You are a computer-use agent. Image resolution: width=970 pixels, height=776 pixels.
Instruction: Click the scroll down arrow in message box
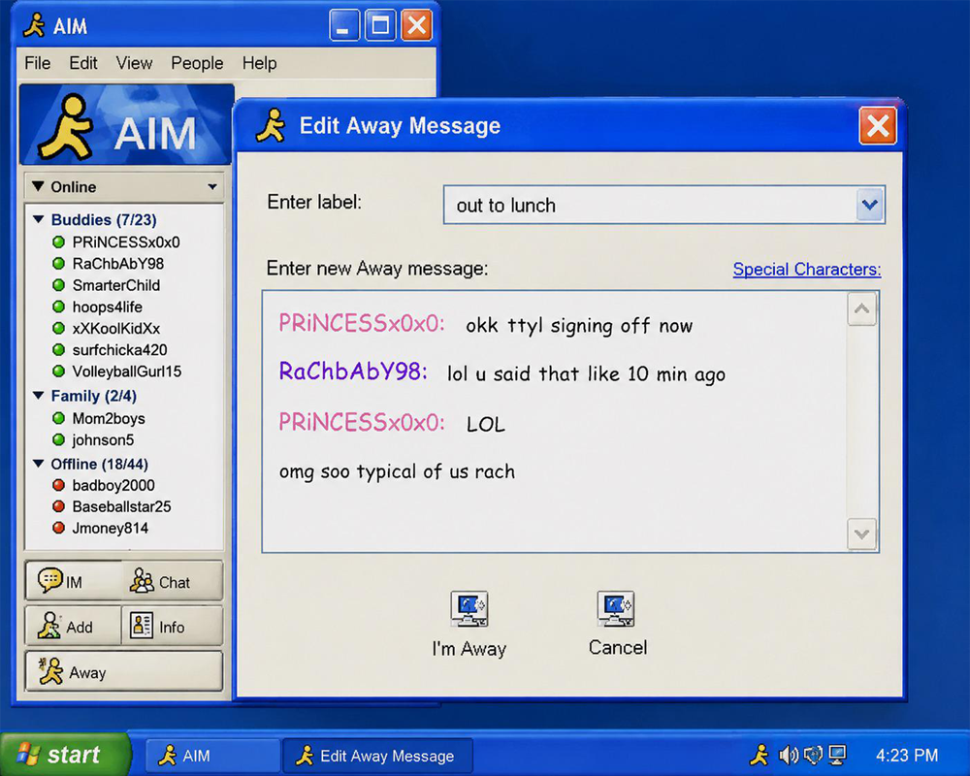click(861, 533)
